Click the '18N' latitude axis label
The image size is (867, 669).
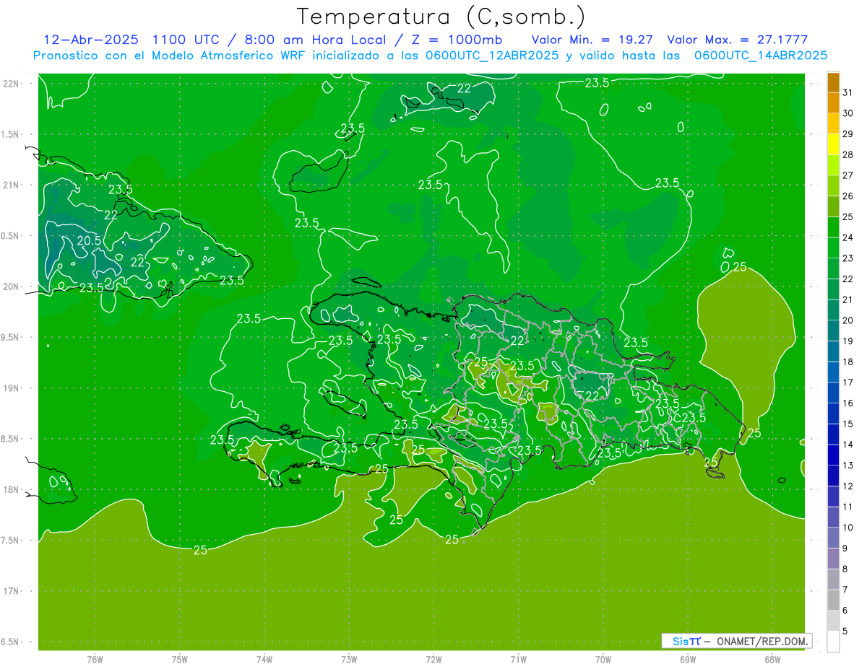tap(10, 489)
